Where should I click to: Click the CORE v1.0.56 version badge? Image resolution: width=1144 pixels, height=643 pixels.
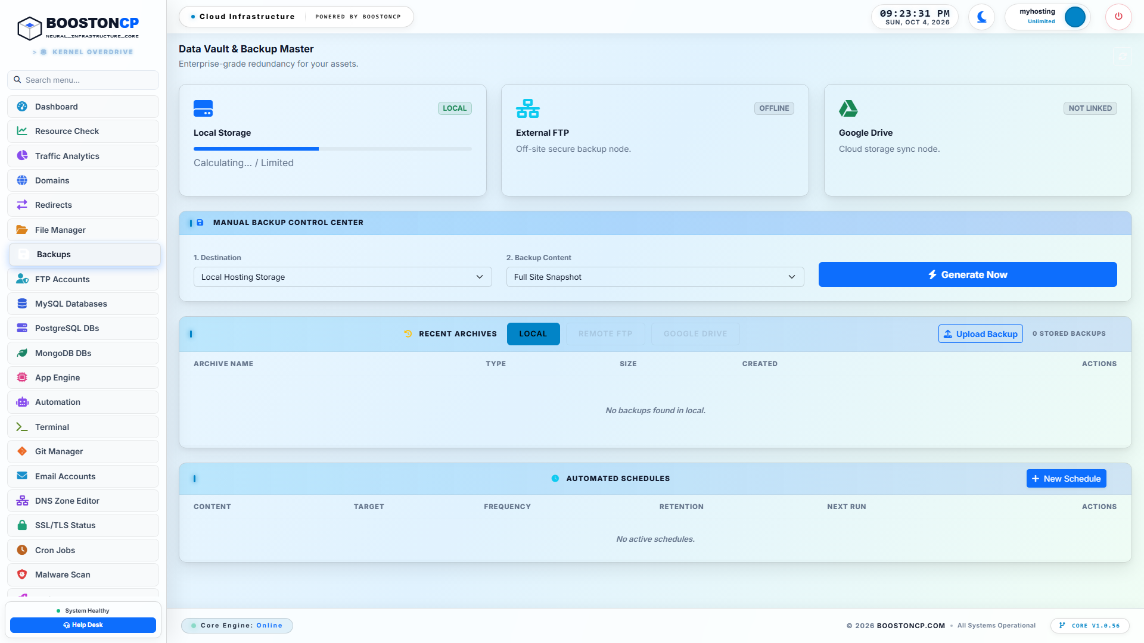(x=1090, y=626)
